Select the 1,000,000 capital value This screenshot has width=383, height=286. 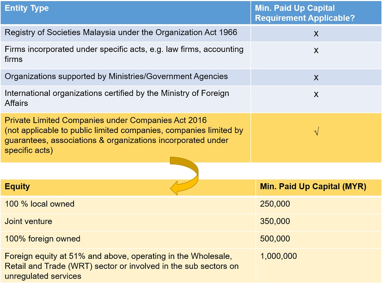278,257
